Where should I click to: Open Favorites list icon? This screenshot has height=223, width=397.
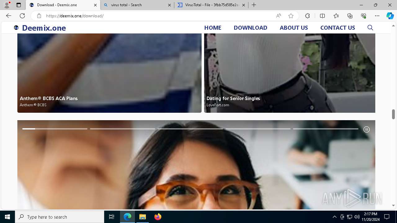click(336, 16)
